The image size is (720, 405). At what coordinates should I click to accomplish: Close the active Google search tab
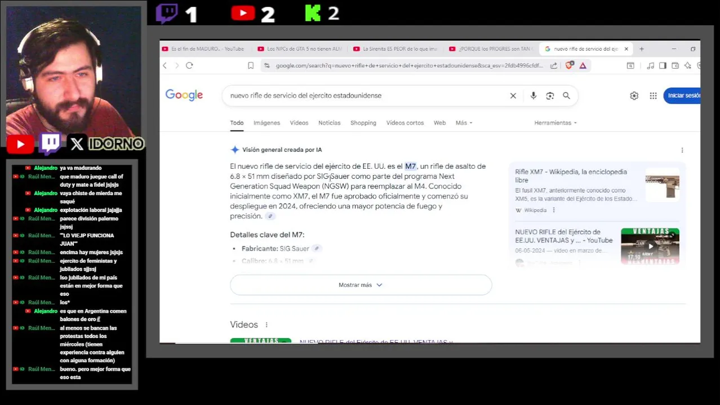[x=626, y=49]
